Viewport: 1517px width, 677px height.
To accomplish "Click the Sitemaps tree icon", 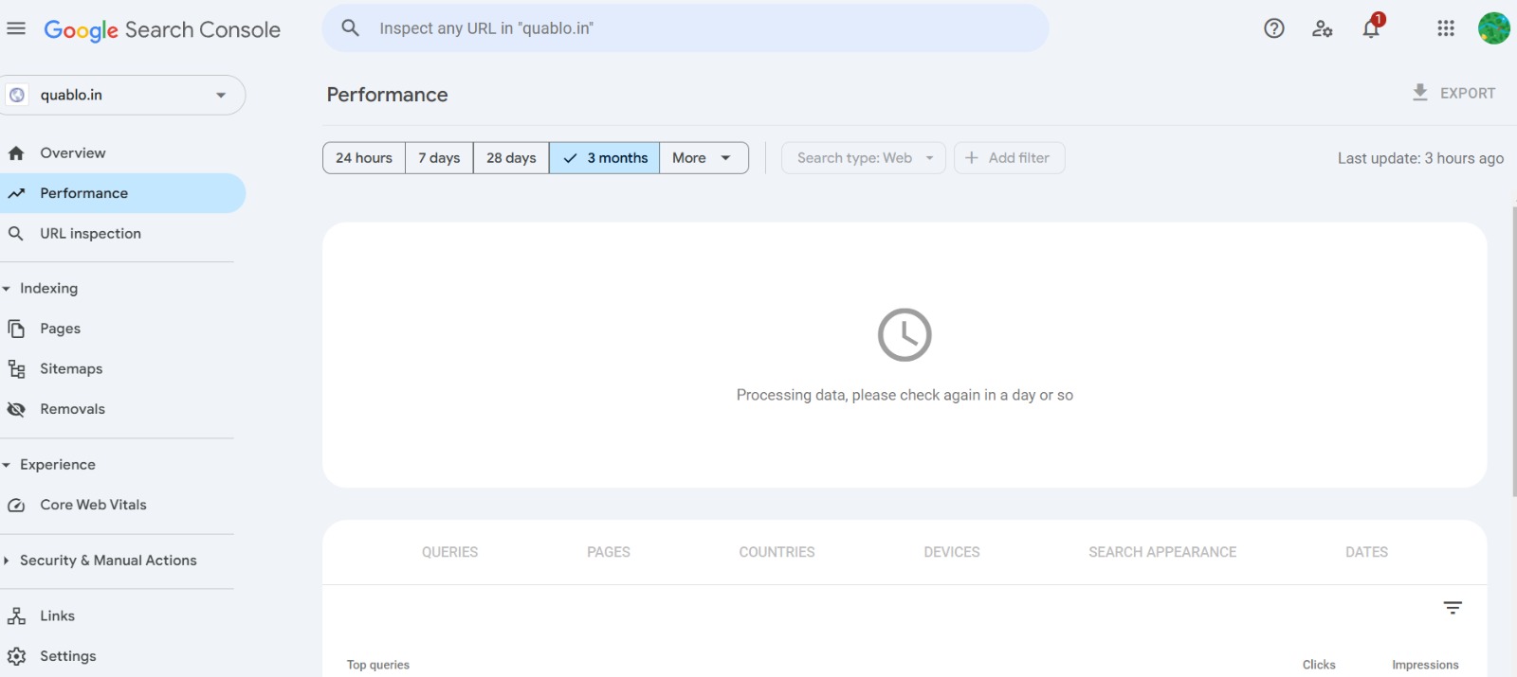I will tap(16, 369).
